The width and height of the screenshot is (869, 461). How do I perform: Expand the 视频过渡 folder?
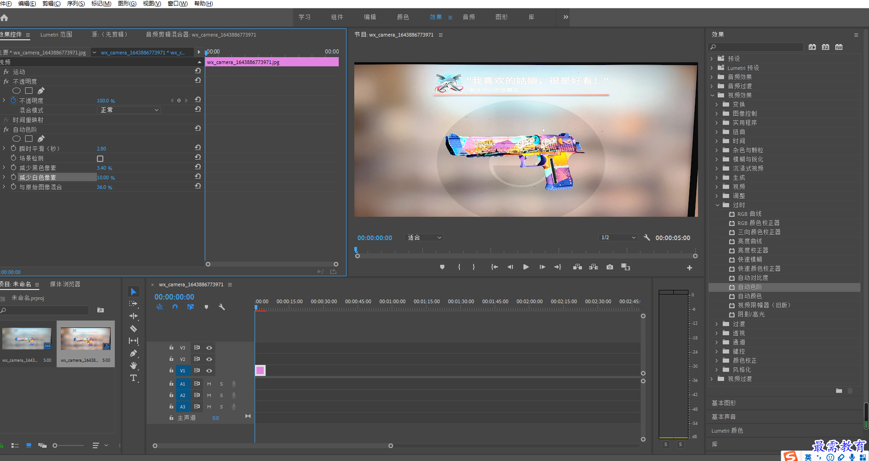pyautogui.click(x=712, y=379)
